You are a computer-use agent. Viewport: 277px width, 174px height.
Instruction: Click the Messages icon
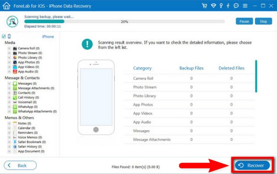(15, 83)
